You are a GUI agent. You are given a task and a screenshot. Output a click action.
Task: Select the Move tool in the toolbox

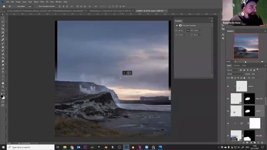pos(3,15)
